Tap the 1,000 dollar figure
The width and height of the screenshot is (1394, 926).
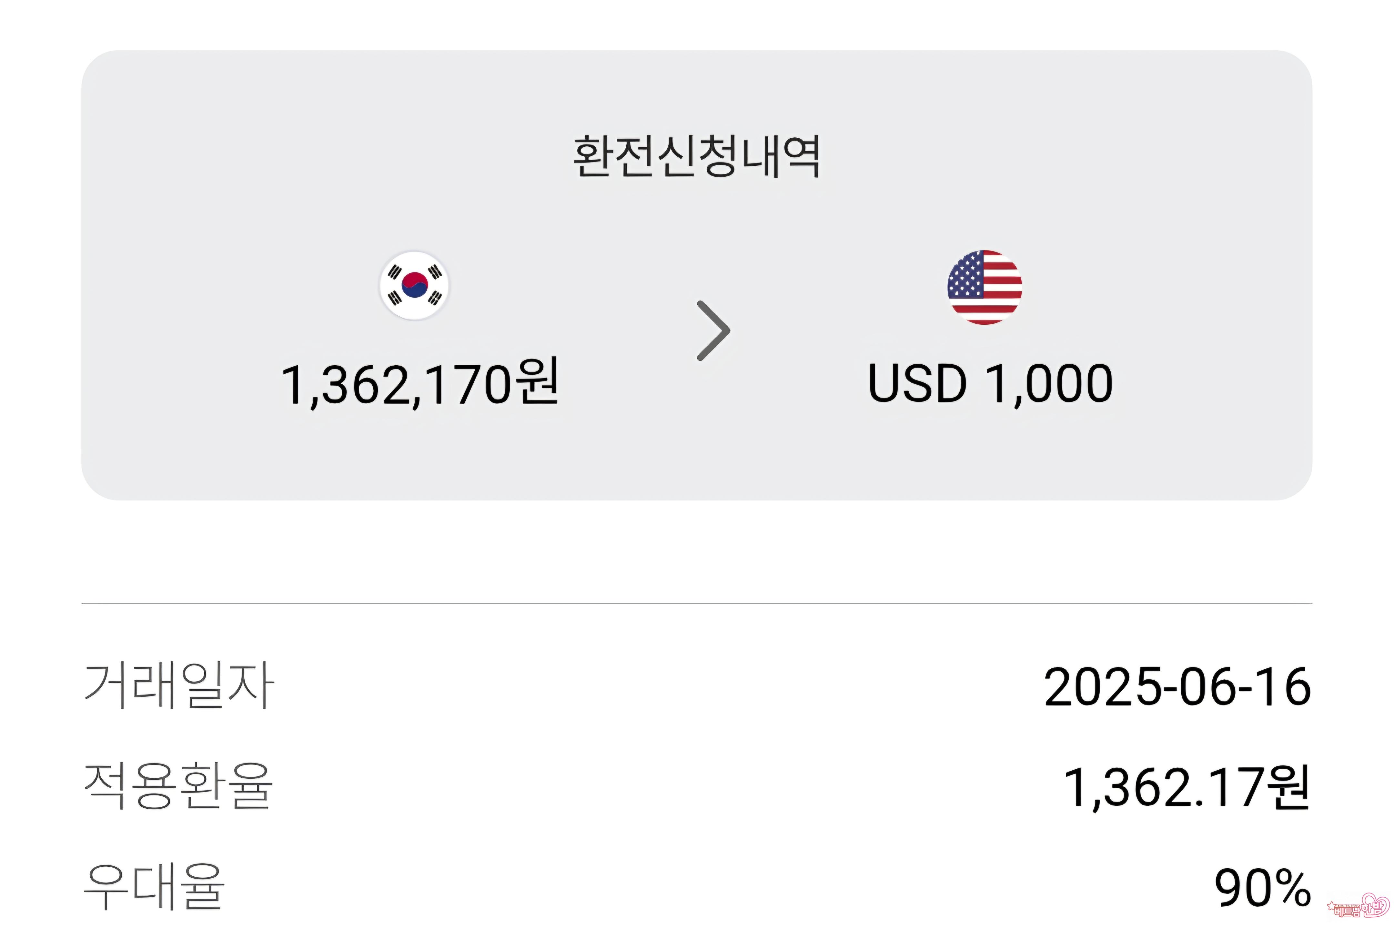[x=1049, y=384]
